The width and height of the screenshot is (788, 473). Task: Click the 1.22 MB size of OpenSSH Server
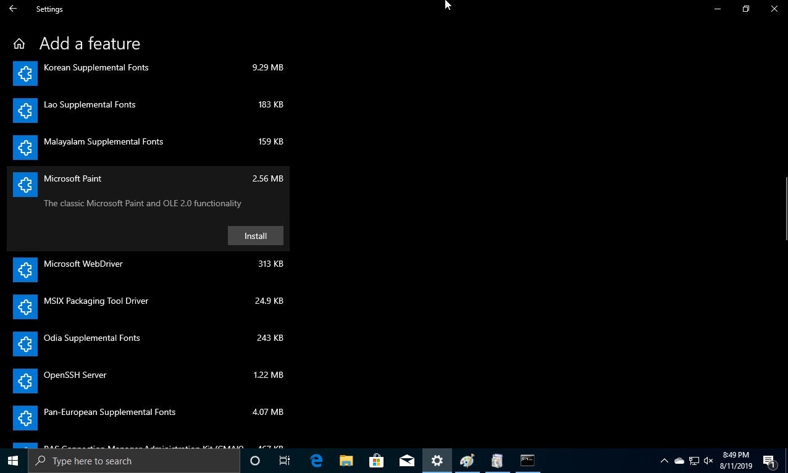[x=268, y=375]
